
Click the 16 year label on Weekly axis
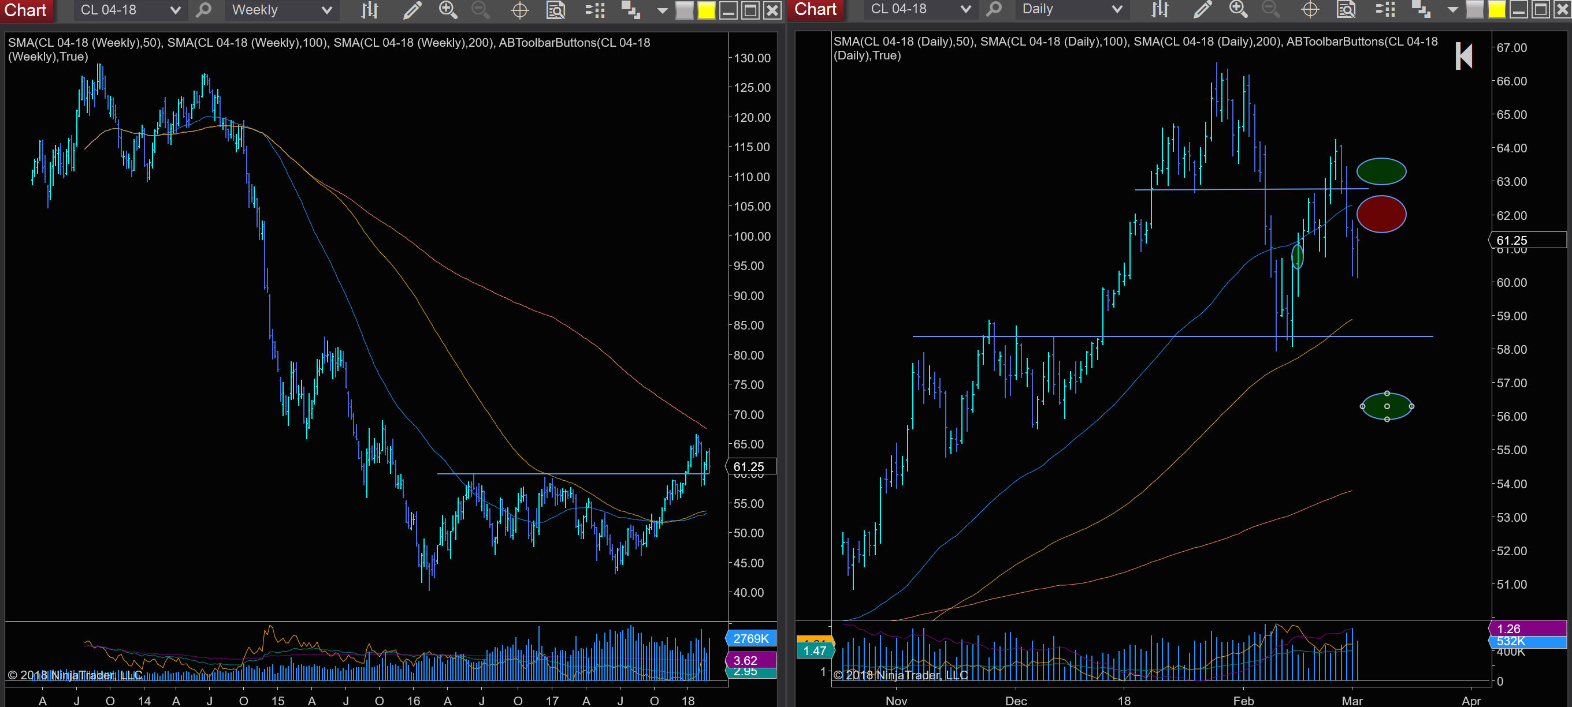click(413, 701)
